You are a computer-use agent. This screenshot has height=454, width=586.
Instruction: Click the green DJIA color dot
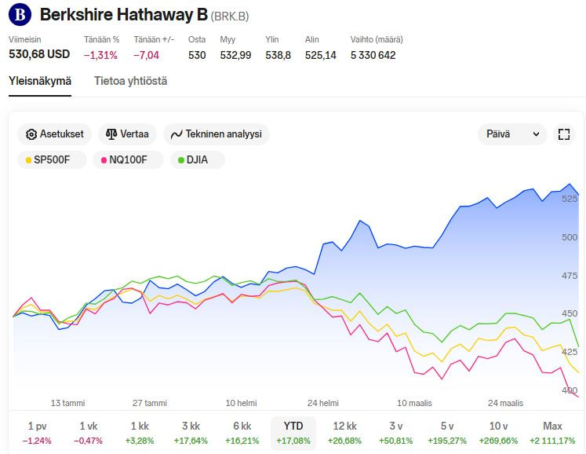[x=181, y=160]
